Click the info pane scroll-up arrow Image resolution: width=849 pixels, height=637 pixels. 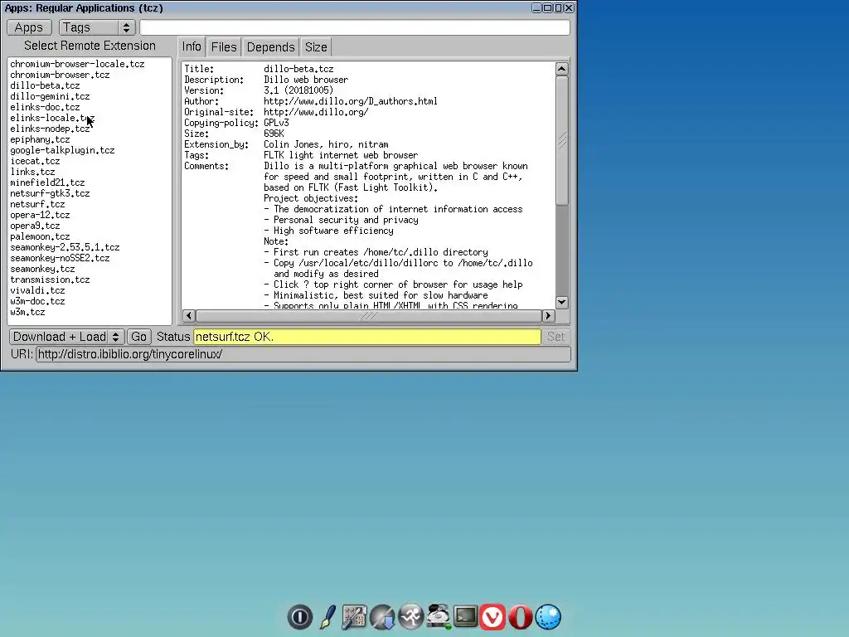561,69
